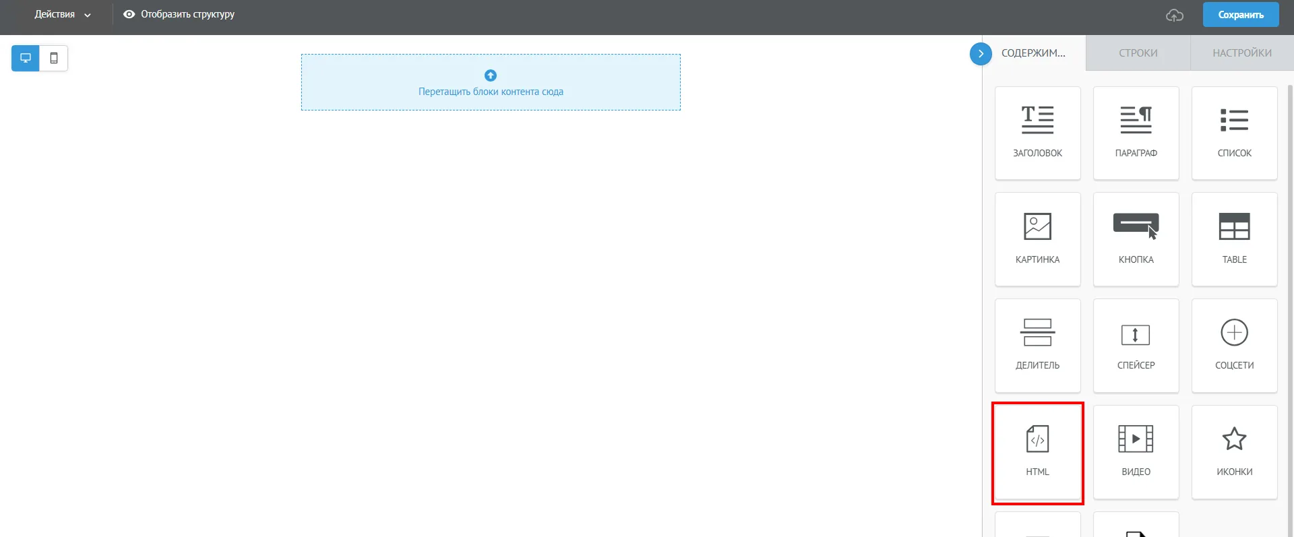Pick the Картинка image block
This screenshot has height=537, width=1294.
point(1037,239)
